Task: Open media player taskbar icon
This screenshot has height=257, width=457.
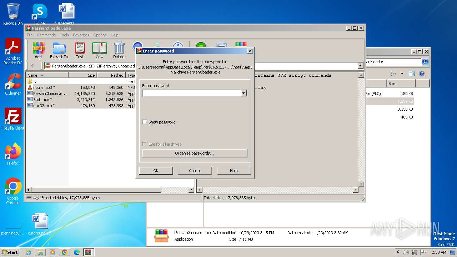Action: click(52, 252)
